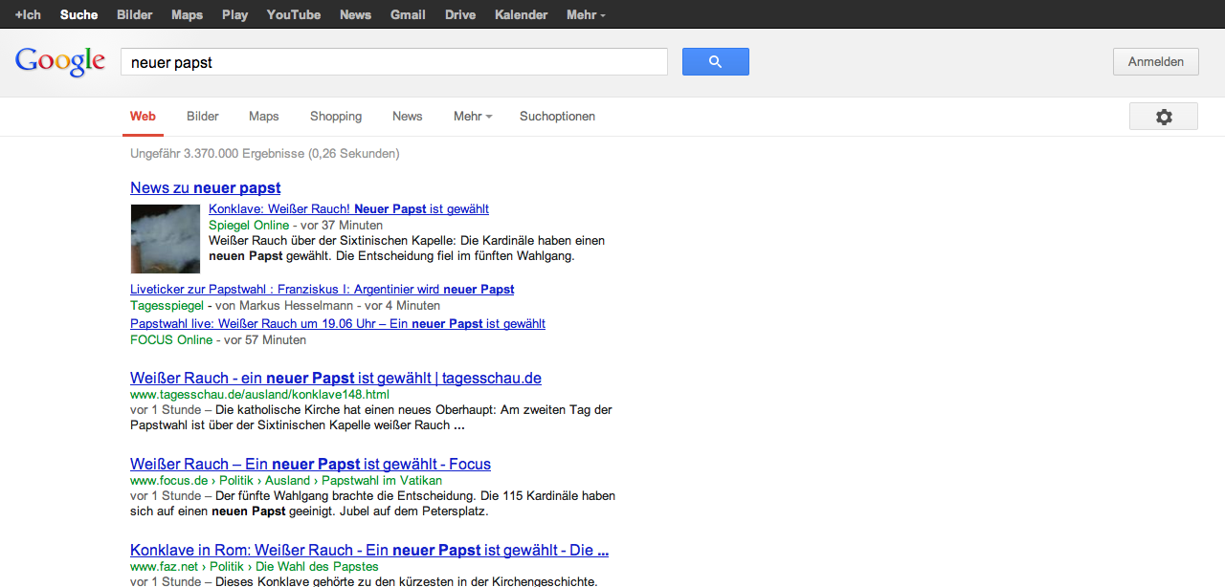Open Kalender in the top bar
This screenshot has width=1225, height=587.
(522, 14)
